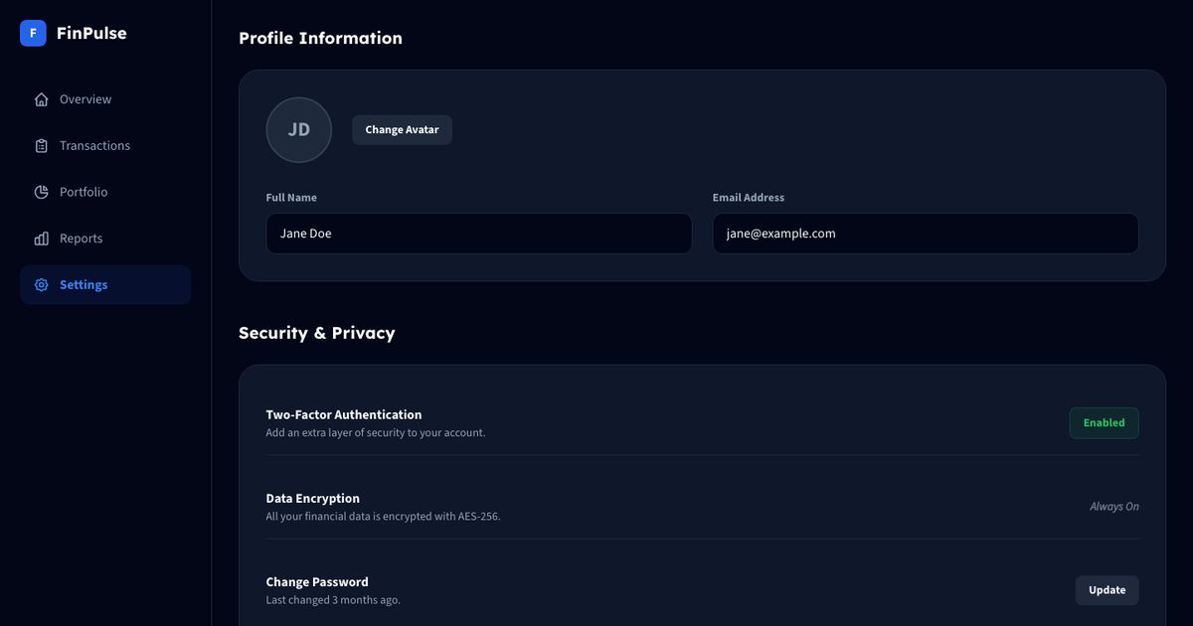Viewport: 1193px width, 626px height.
Task: Focus the Email Address input field
Action: (926, 234)
